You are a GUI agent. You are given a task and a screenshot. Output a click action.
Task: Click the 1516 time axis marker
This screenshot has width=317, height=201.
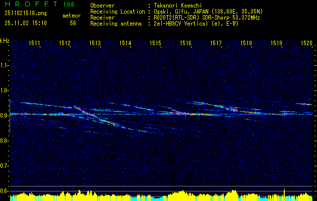(x=186, y=43)
